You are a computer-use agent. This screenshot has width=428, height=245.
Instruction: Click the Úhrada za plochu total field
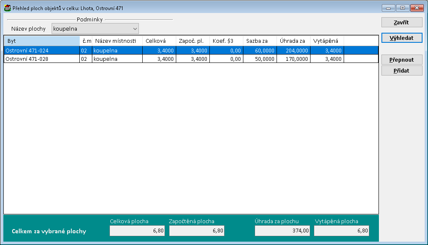pyautogui.click(x=282, y=231)
